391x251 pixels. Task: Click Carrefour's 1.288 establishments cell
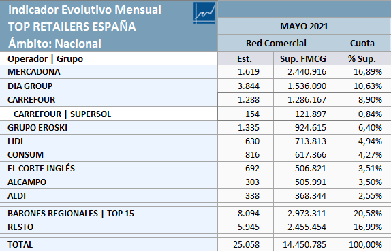tap(246, 100)
